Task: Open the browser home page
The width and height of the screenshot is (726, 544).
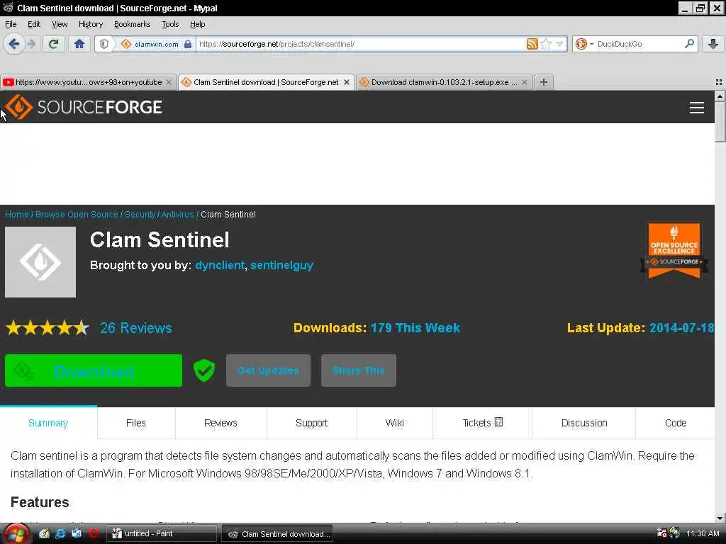Action: coord(79,44)
